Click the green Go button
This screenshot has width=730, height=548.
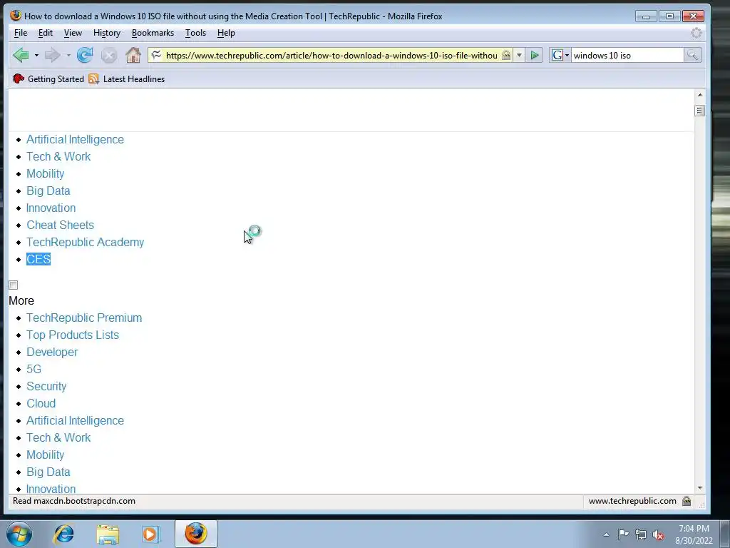click(535, 56)
